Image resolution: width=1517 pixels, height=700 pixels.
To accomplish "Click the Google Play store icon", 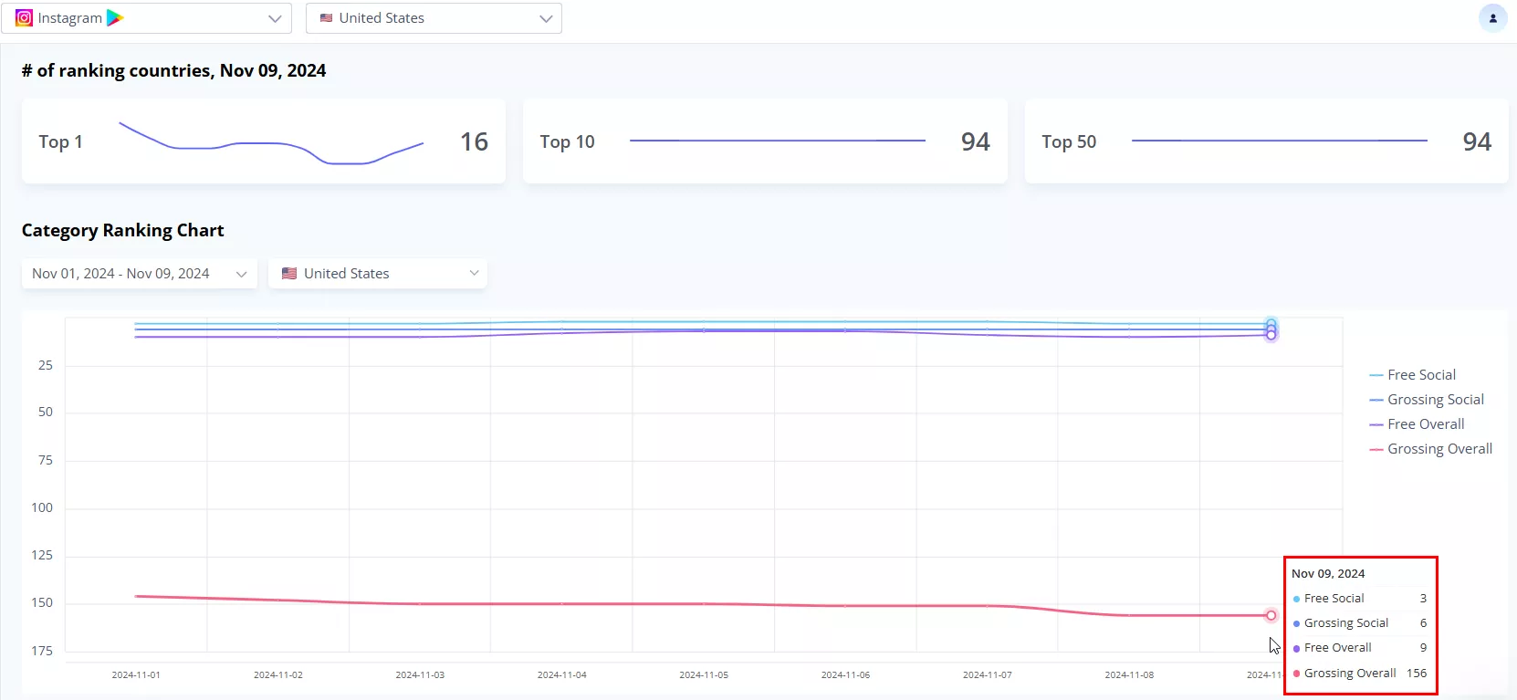I will 115,18.
